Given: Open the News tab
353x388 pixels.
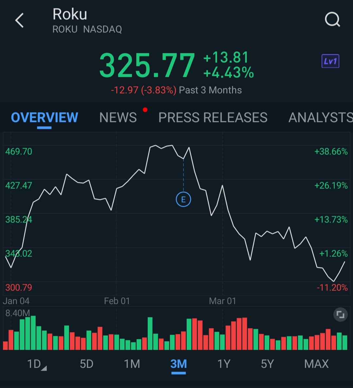Looking at the screenshot, I should coord(118,117).
